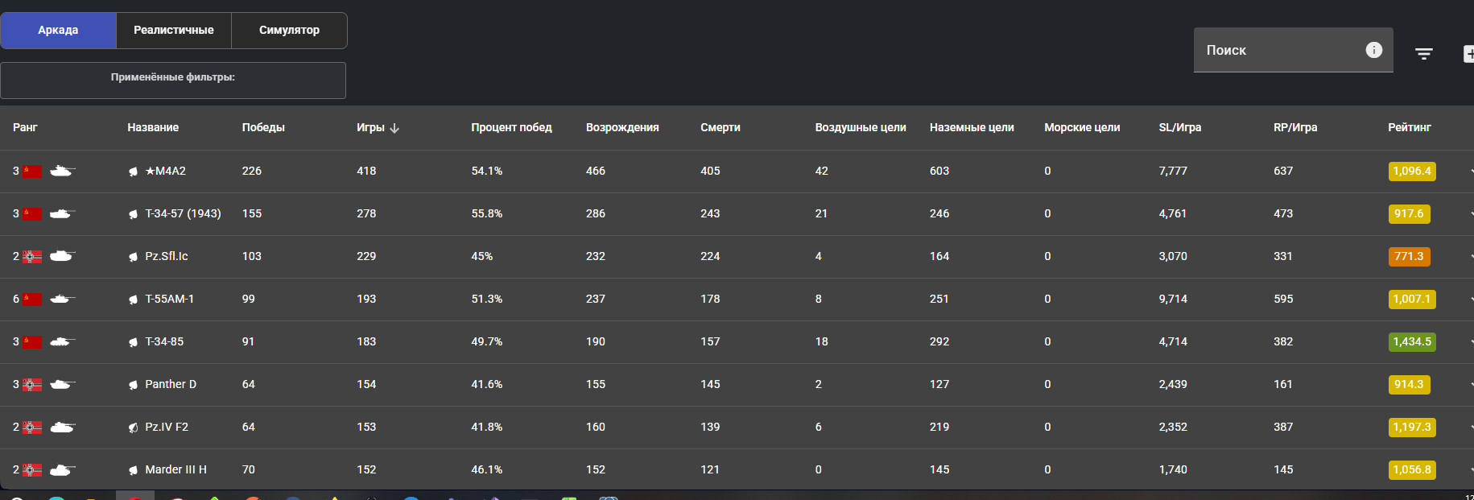Viewport: 1474px width, 500px height.
Task: Expand the Pz.Sfl.Ic row chevron
Action: tap(1470, 257)
